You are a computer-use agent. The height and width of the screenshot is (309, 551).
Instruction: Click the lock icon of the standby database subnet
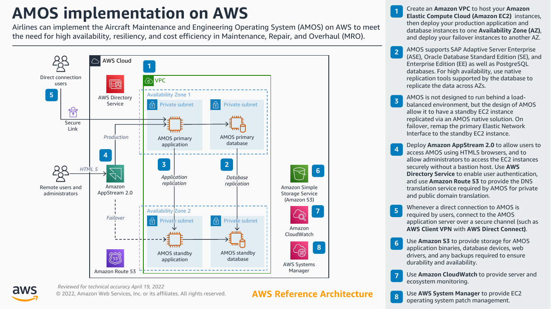pos(215,220)
